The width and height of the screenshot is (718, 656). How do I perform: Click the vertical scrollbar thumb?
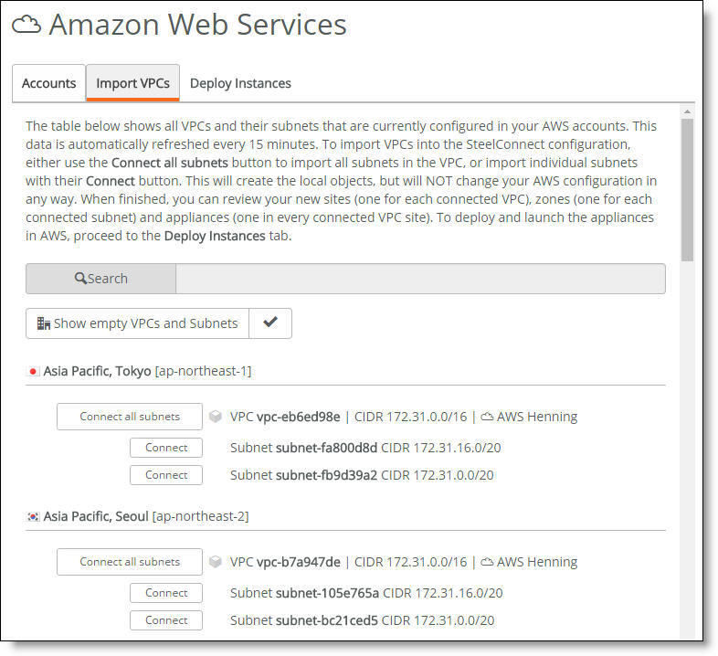tap(687, 190)
